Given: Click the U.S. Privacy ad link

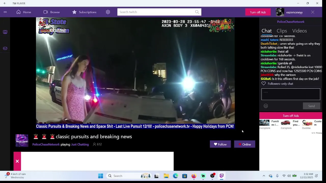Looking at the screenshot, I should (x=317, y=133).
